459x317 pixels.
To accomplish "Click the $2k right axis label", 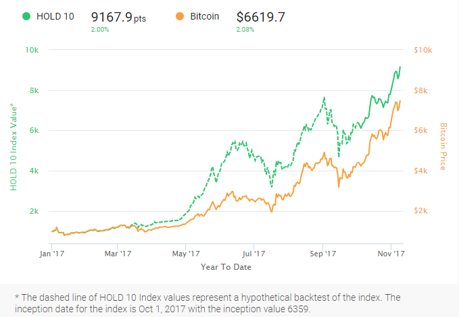I will 420,210.
